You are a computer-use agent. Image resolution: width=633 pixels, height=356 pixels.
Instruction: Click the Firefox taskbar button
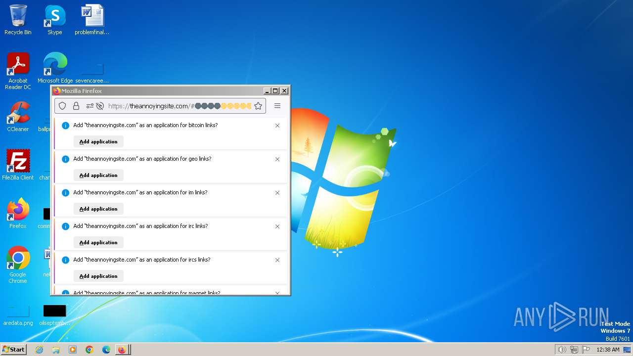click(122, 350)
